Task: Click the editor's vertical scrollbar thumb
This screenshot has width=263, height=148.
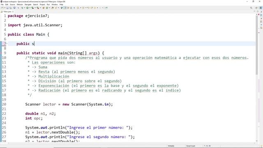Action: (256, 45)
